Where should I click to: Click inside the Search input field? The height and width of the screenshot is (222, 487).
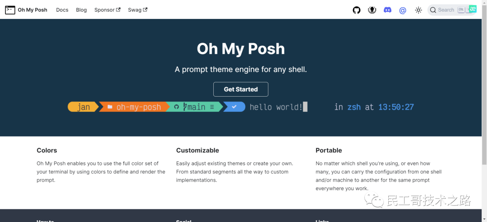[446, 10]
